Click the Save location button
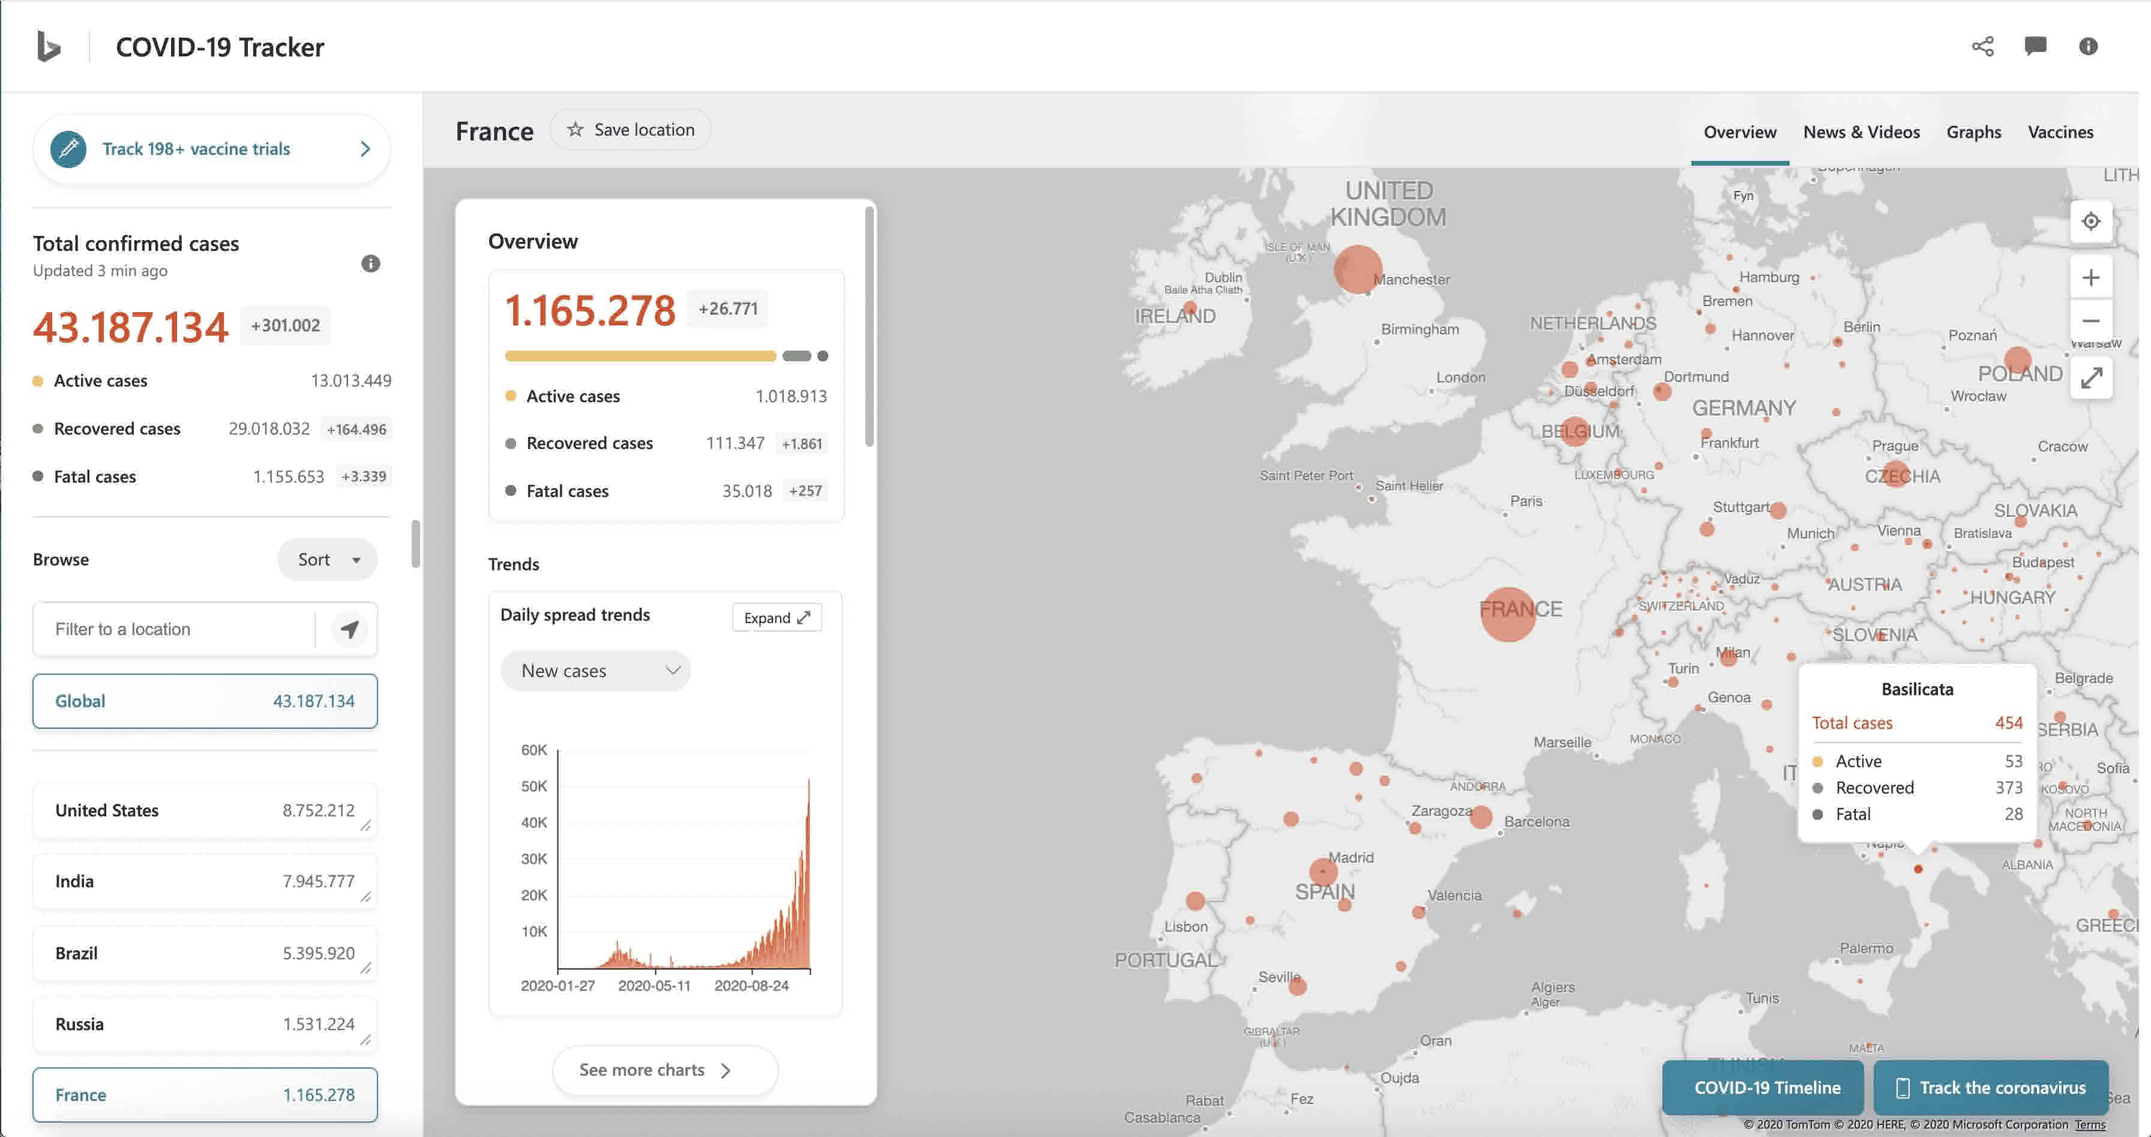This screenshot has width=2151, height=1137. tap(631, 130)
